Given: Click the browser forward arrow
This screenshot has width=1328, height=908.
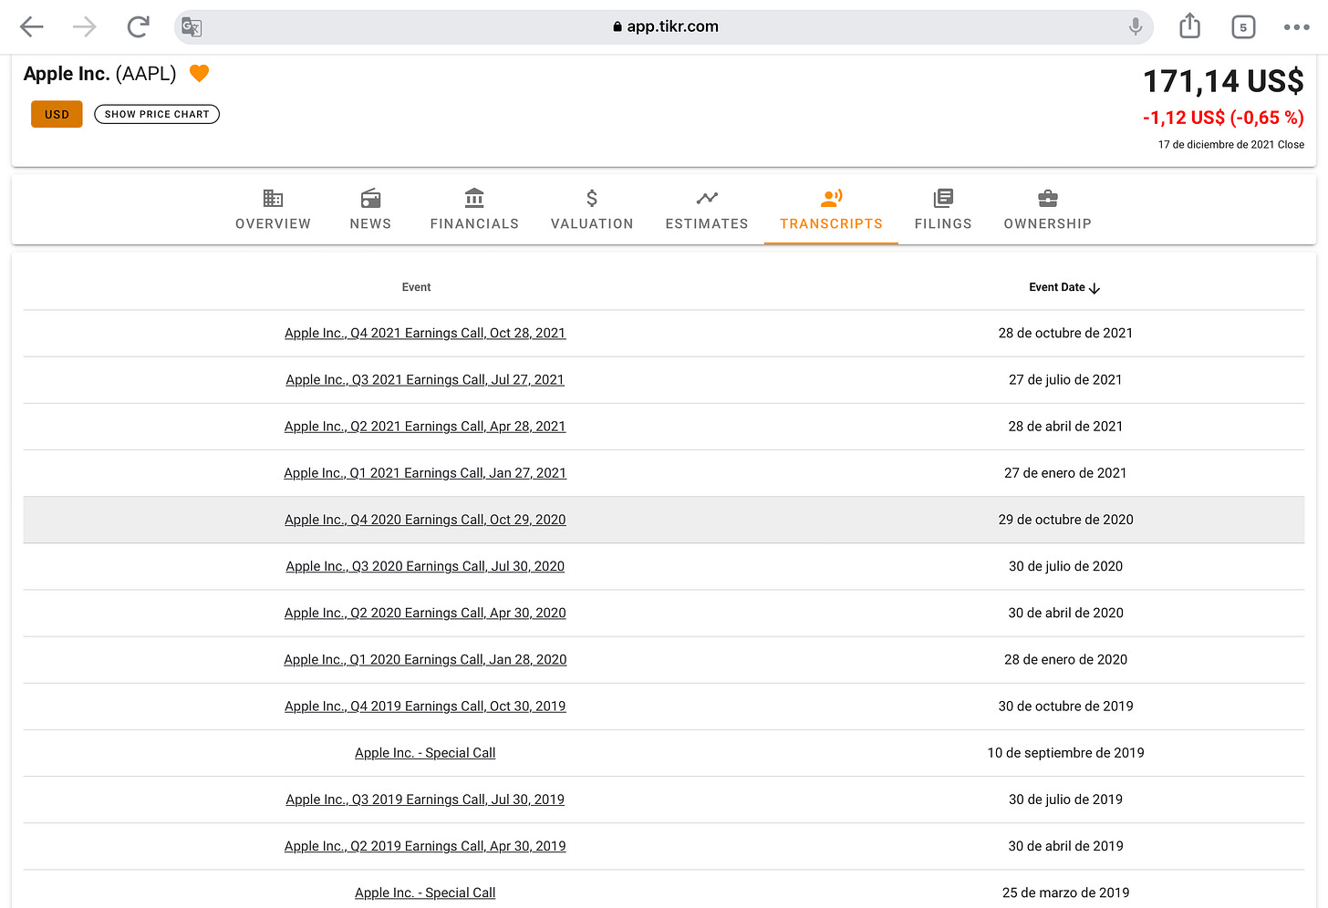Looking at the screenshot, I should (85, 27).
